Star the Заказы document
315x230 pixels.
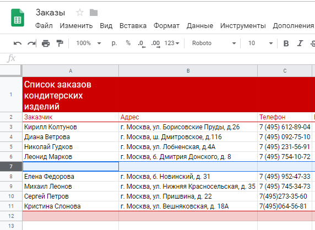pos(80,13)
